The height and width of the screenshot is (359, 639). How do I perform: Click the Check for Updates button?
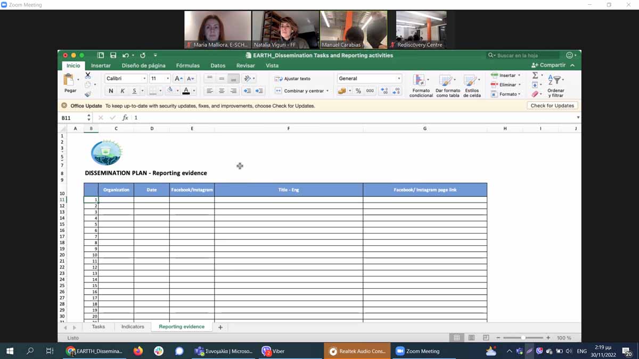[x=552, y=105]
